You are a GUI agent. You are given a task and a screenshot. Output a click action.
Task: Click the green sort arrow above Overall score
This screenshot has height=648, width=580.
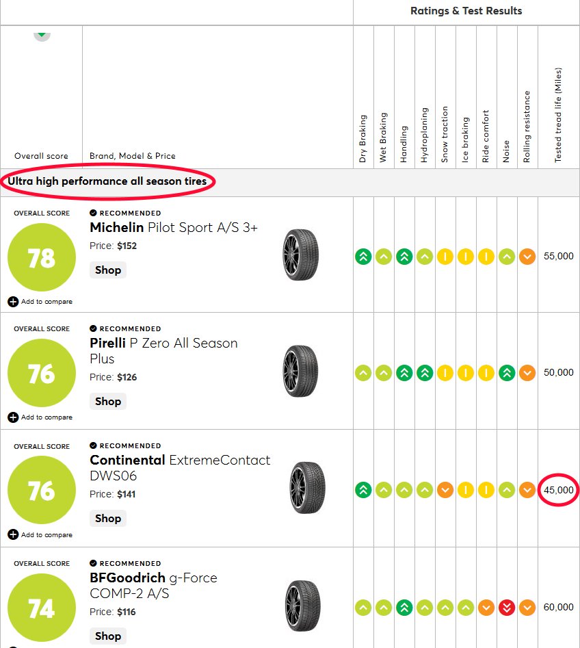click(42, 36)
